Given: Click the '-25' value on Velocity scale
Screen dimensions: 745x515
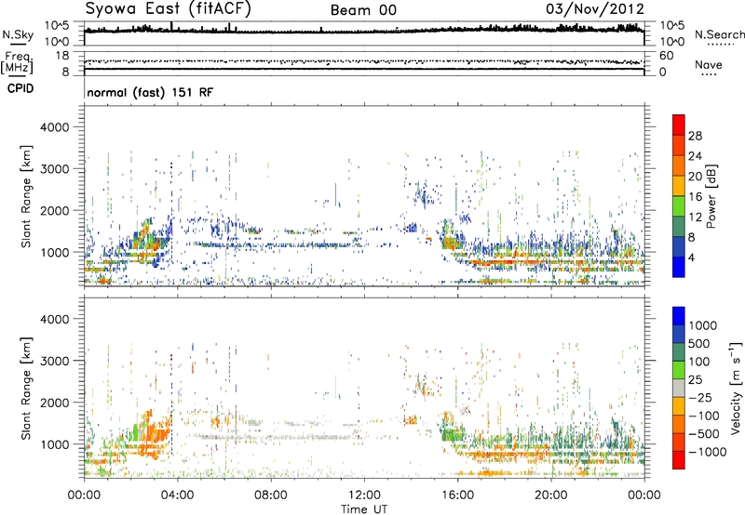Looking at the screenshot, I should pyautogui.click(x=700, y=398).
